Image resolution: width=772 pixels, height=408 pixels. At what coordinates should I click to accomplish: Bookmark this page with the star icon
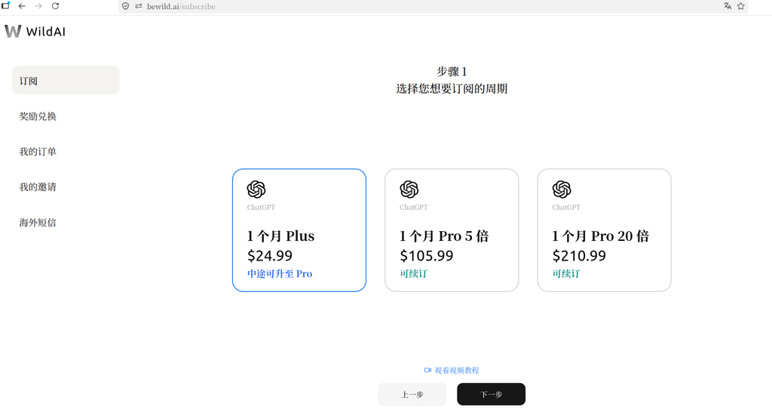pos(740,6)
